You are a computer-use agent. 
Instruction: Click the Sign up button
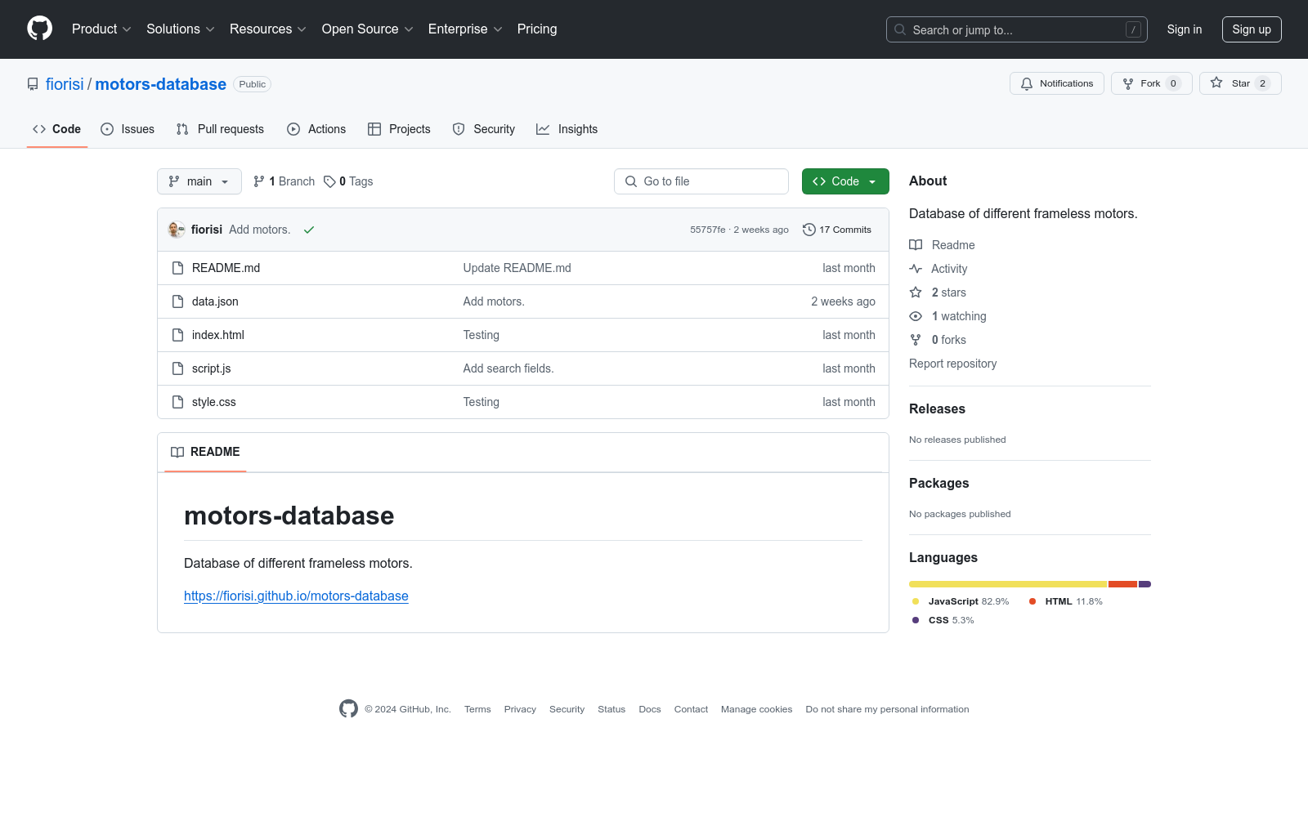pyautogui.click(x=1252, y=29)
